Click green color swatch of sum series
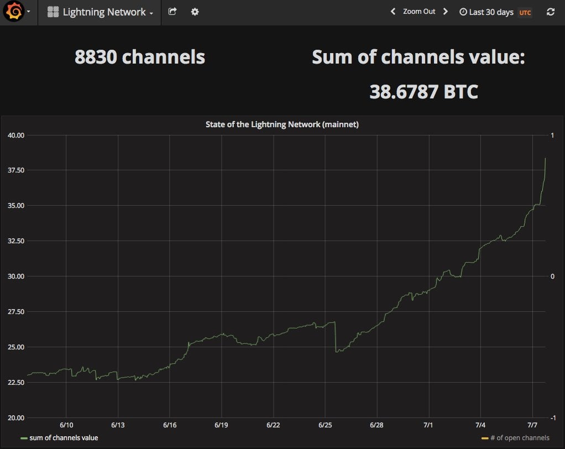565x449 pixels. pos(24,438)
